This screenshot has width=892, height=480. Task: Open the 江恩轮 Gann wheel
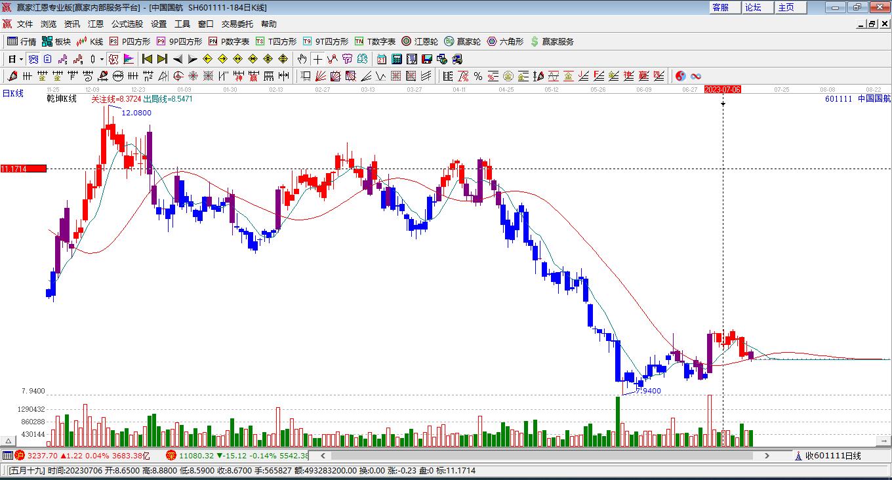coord(420,41)
